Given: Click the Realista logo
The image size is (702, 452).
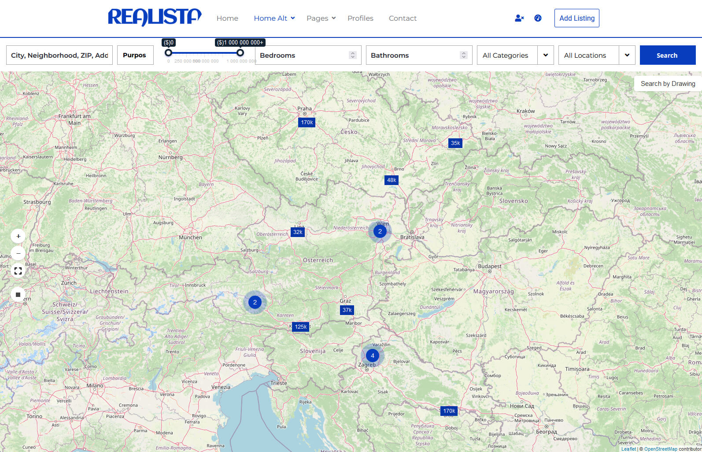Looking at the screenshot, I should (155, 18).
